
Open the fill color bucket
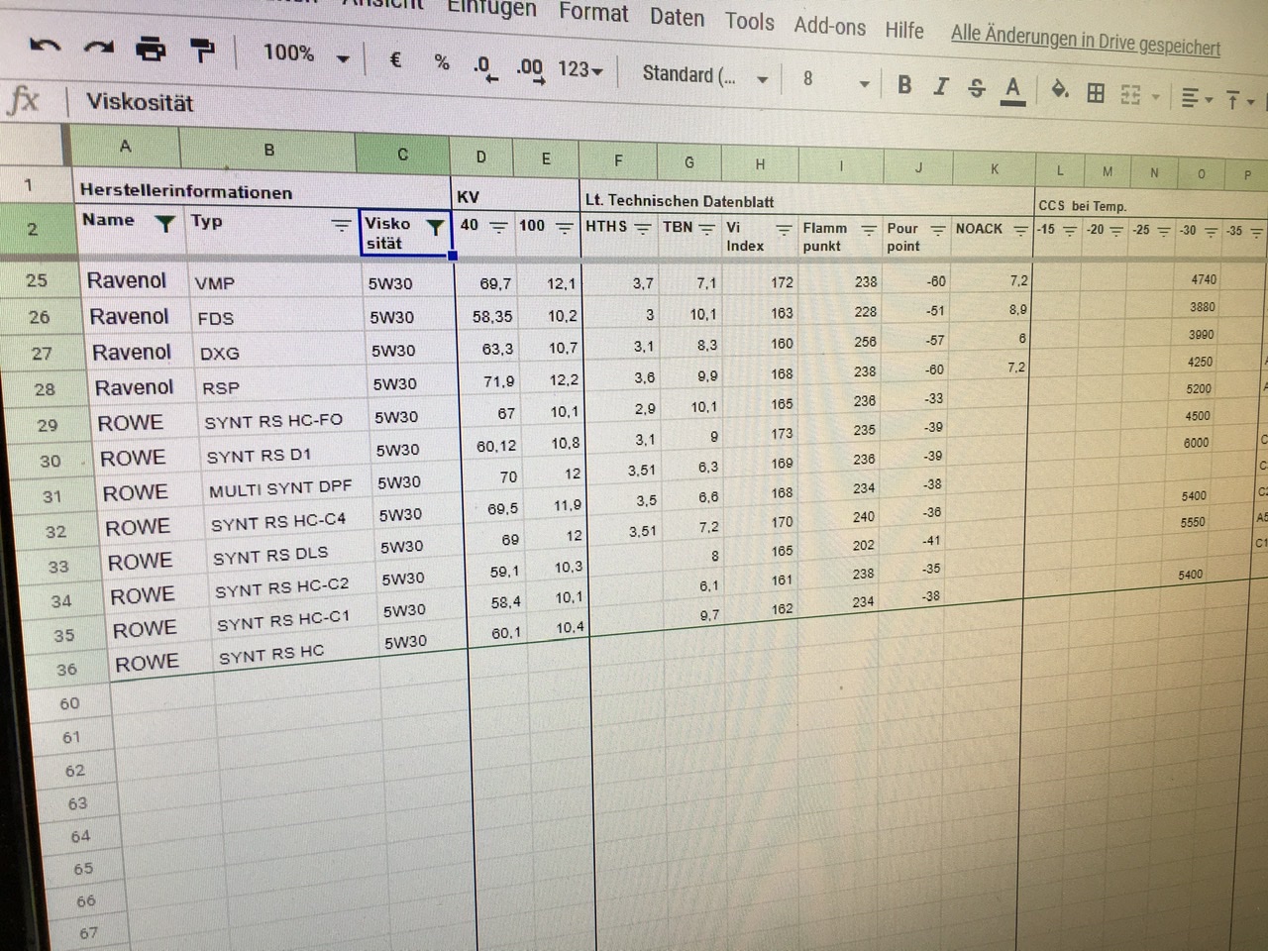(x=1059, y=91)
